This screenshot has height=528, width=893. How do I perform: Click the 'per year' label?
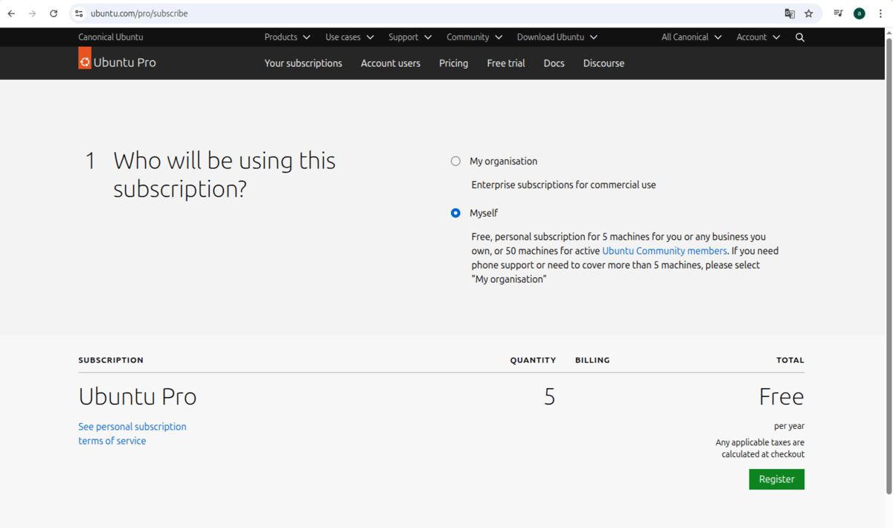789,426
